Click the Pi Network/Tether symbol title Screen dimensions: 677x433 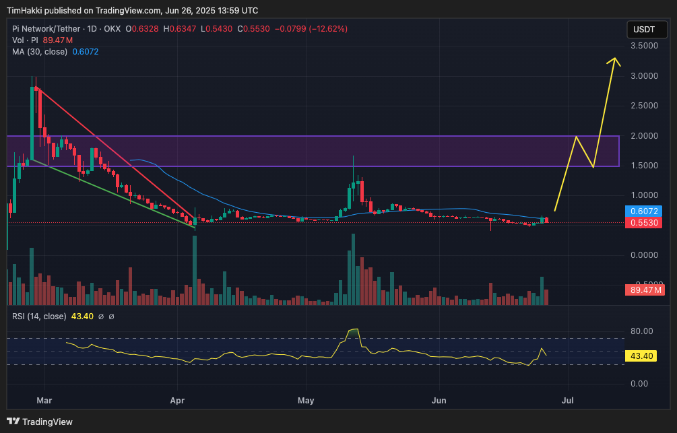pos(46,29)
